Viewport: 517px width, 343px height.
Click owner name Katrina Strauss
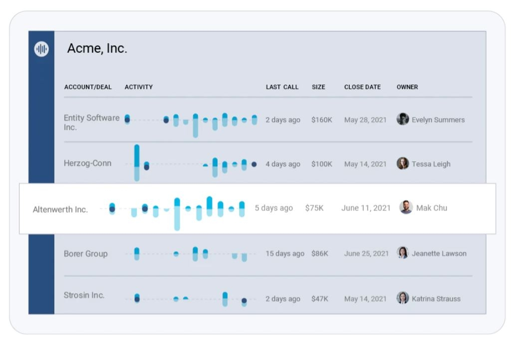tap(436, 299)
